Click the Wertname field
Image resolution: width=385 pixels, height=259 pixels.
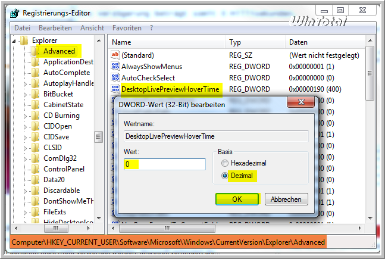[x=216, y=136]
